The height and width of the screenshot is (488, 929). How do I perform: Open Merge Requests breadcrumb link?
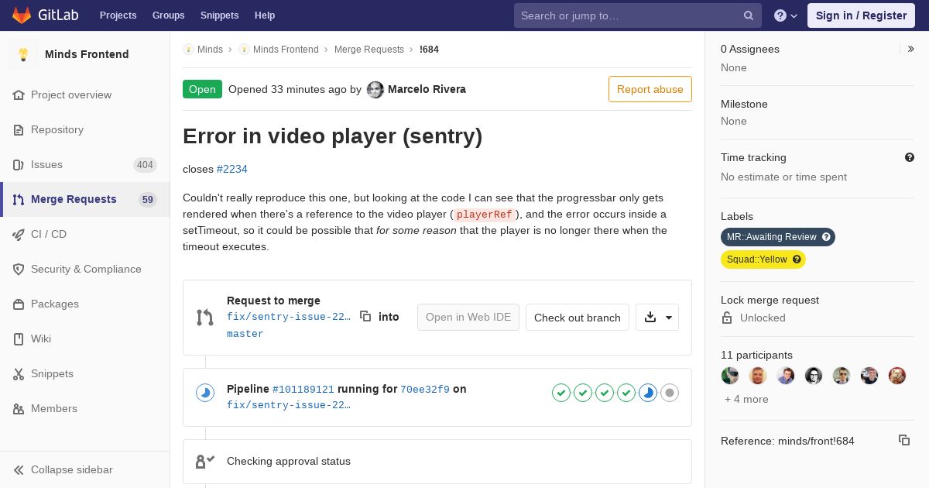369,50
